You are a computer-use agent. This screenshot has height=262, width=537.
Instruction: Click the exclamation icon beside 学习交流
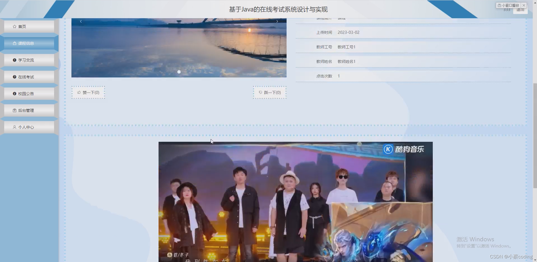[15, 60]
